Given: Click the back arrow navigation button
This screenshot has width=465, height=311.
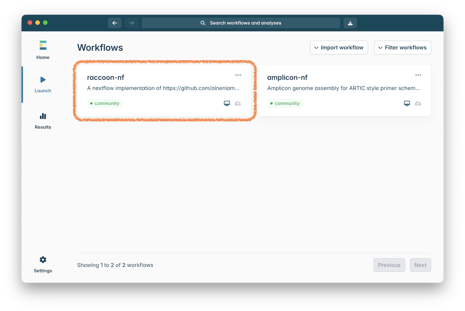Looking at the screenshot, I should pyautogui.click(x=115, y=23).
